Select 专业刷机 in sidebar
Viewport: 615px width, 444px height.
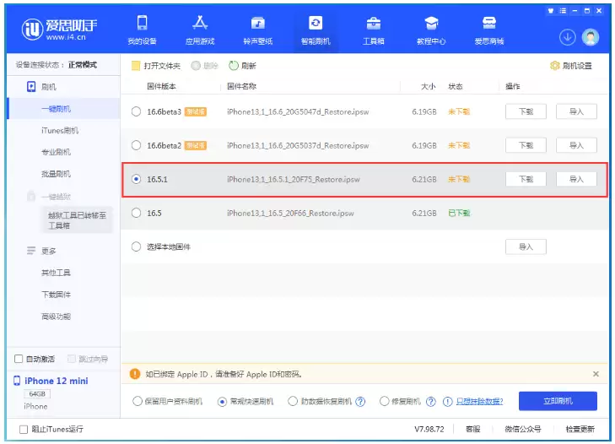(56, 152)
